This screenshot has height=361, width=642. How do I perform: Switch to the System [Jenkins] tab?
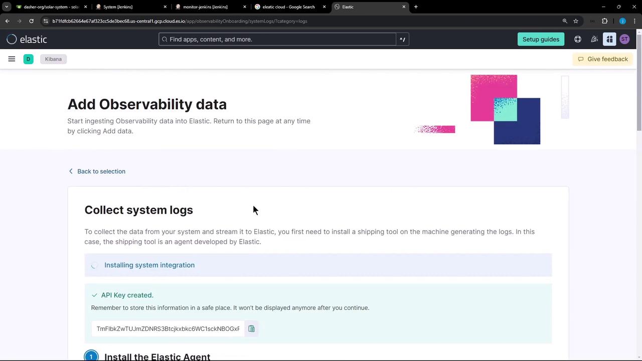pos(118,7)
